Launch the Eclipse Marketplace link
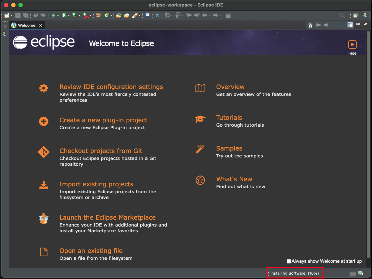The image size is (372, 279). [107, 217]
